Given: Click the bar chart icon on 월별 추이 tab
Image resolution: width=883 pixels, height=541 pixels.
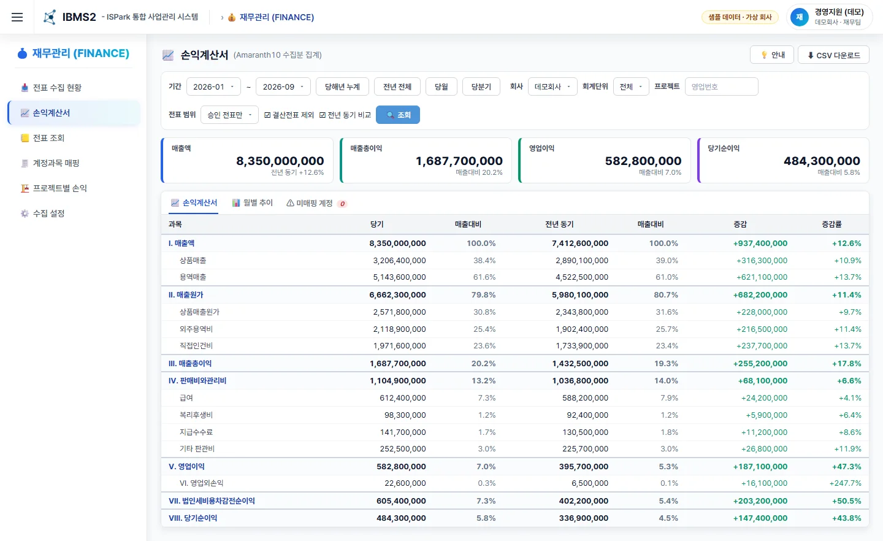Looking at the screenshot, I should click(236, 203).
